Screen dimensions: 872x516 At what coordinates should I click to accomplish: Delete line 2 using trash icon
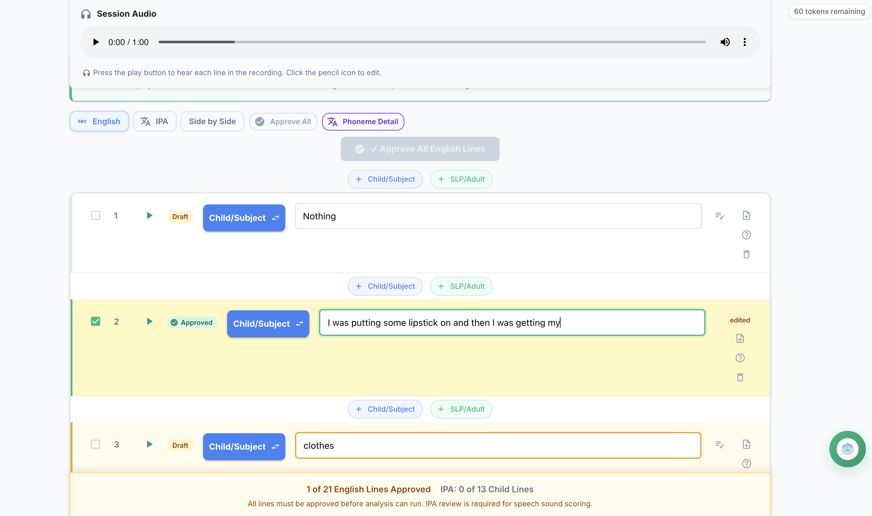740,377
